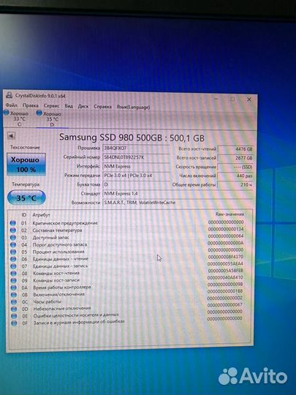Click the CrystalDiskInfo title bar icon
Screen dimensions: 296x395
click(x=10, y=95)
